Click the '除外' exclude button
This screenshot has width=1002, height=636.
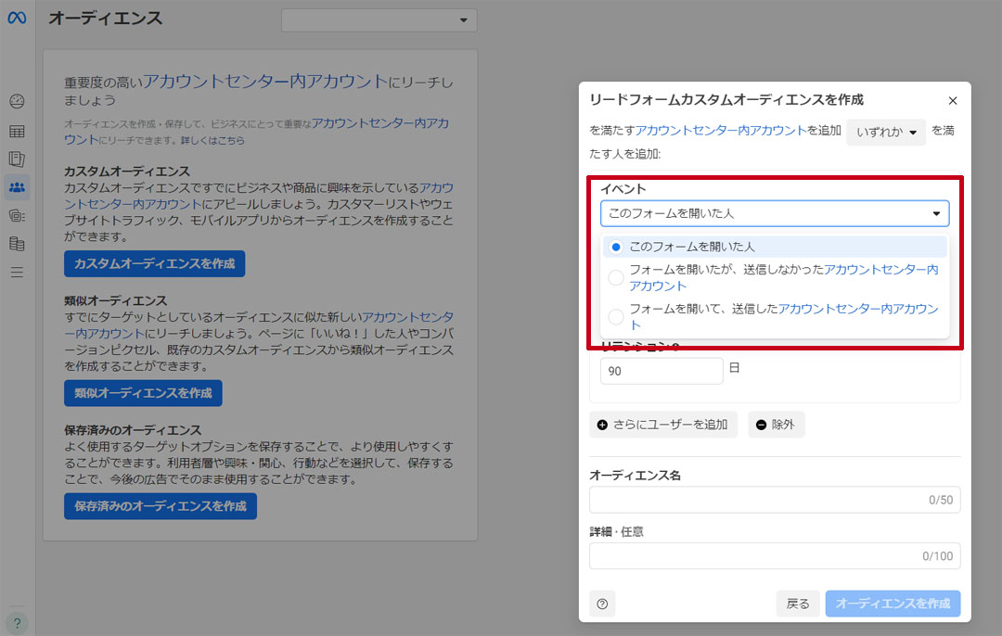point(776,425)
